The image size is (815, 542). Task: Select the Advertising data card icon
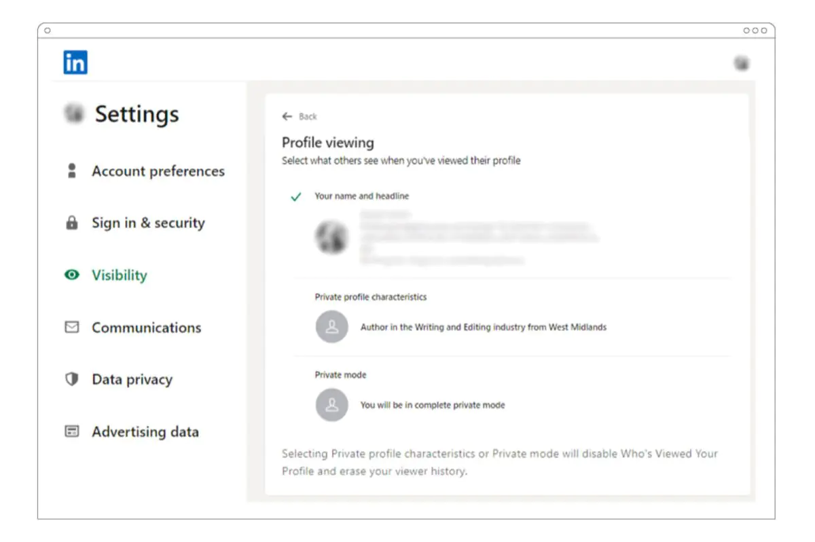(71, 432)
